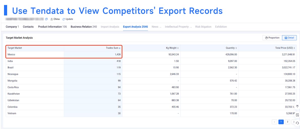Open the Import Analysis tab
Screen dimensions: 300x129
click(110, 27)
